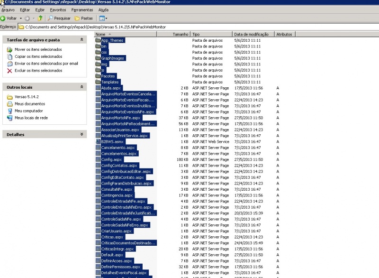Click the Meus locais de rede icon
Image resolution: width=379 pixels, height=278 pixels.
(x=10, y=118)
